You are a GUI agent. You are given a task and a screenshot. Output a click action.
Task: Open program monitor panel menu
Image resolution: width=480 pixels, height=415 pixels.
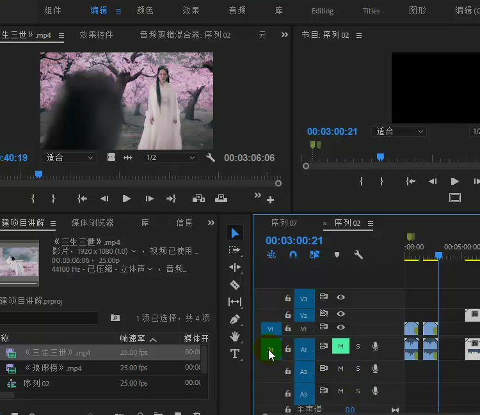coord(359,35)
